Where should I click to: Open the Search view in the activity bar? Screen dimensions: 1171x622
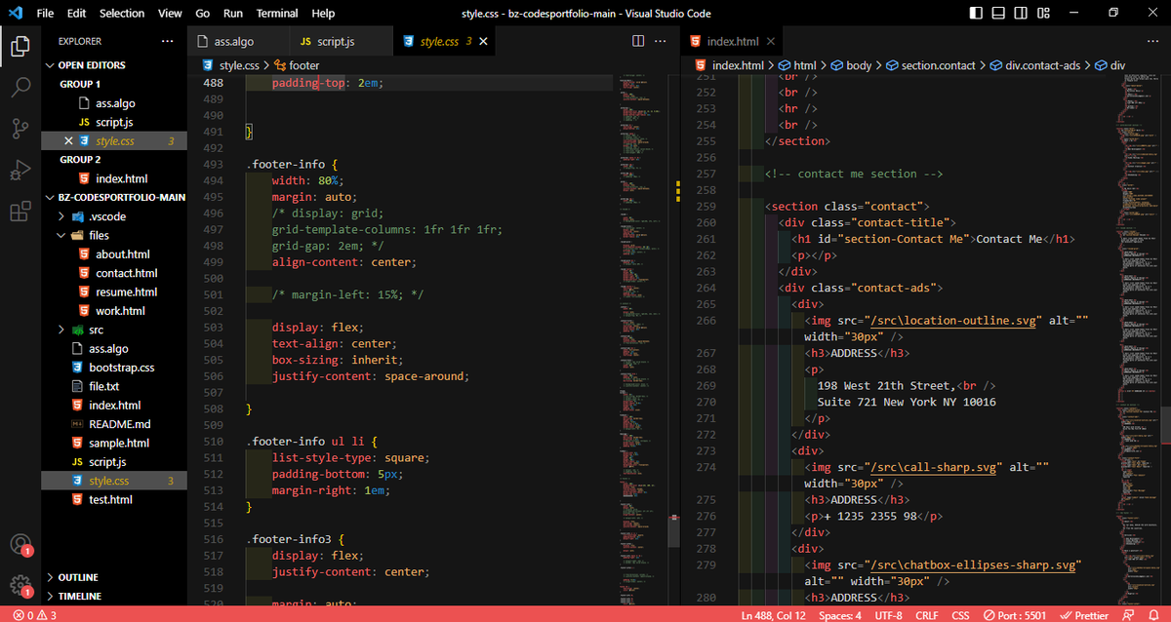(20, 88)
